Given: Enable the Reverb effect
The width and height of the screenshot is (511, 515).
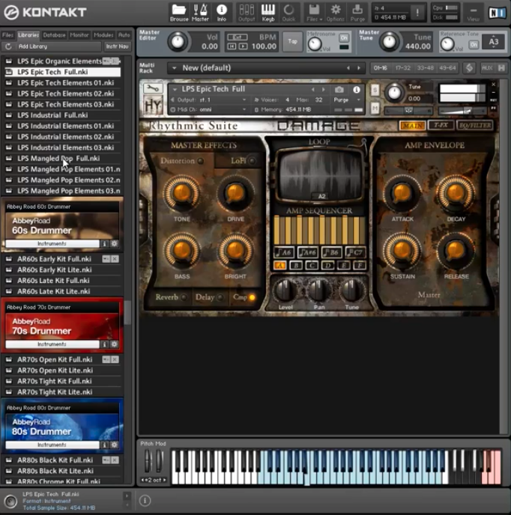Looking at the screenshot, I should (x=184, y=297).
